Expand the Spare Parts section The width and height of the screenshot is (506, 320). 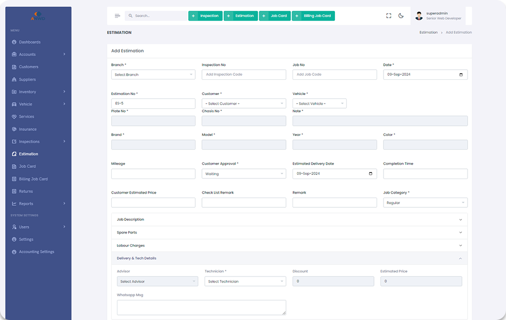pyautogui.click(x=289, y=233)
